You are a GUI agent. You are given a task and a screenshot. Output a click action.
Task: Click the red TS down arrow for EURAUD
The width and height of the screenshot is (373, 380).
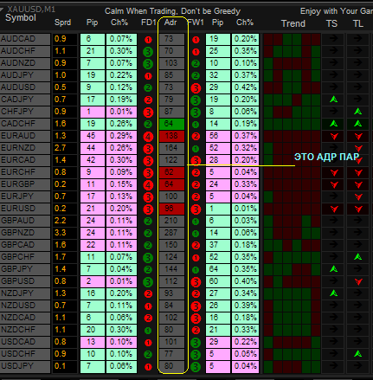click(334, 136)
